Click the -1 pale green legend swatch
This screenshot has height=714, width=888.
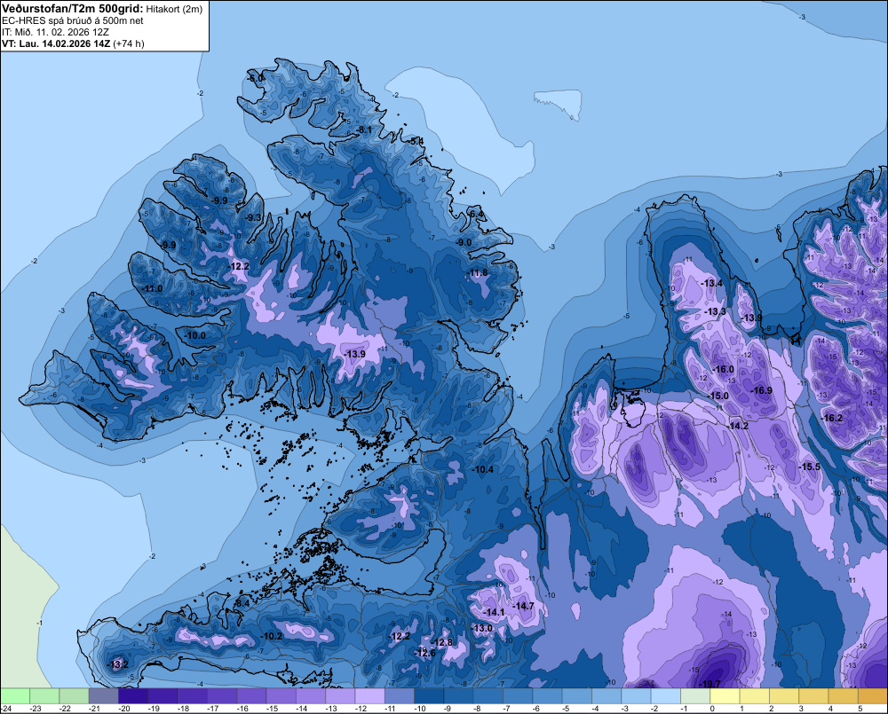tap(695, 695)
